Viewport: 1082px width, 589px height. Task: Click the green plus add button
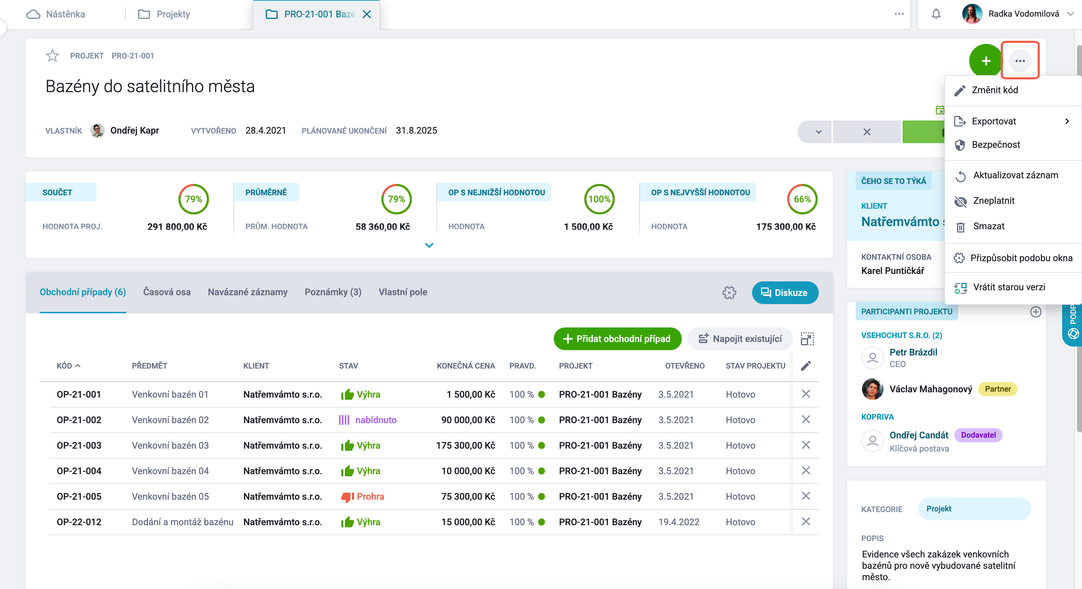(x=986, y=61)
